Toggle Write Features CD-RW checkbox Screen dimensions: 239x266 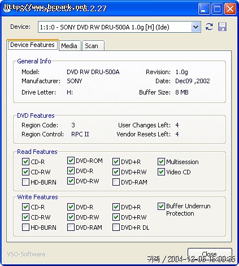pyautogui.click(x=25, y=217)
